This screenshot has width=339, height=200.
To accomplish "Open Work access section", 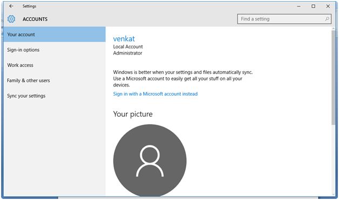I will (55, 65).
